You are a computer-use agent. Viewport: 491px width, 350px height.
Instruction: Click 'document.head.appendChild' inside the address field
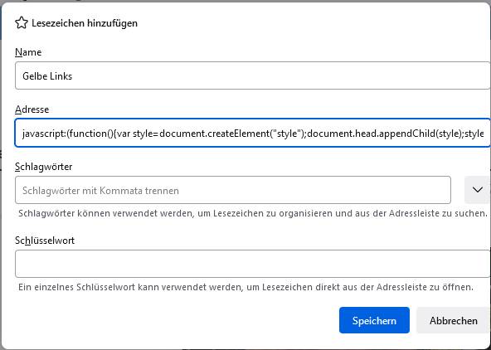click(x=369, y=134)
